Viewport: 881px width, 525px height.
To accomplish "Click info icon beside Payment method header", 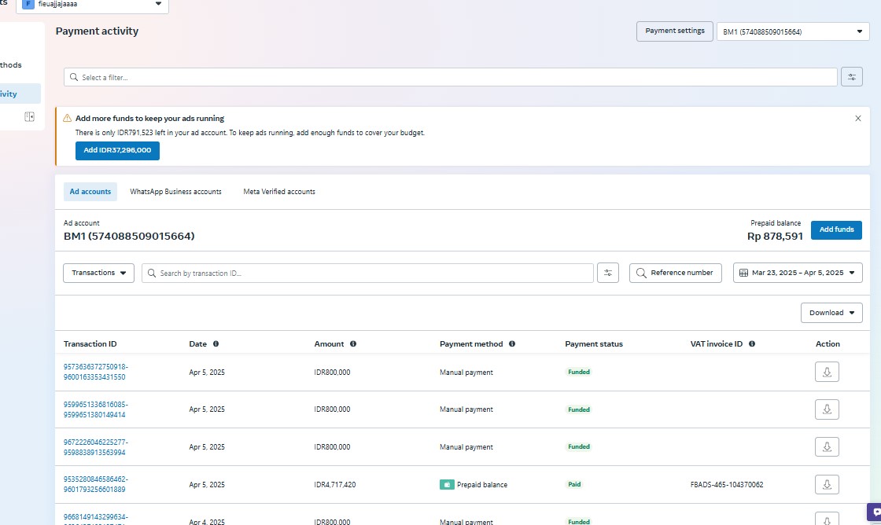I will [512, 344].
